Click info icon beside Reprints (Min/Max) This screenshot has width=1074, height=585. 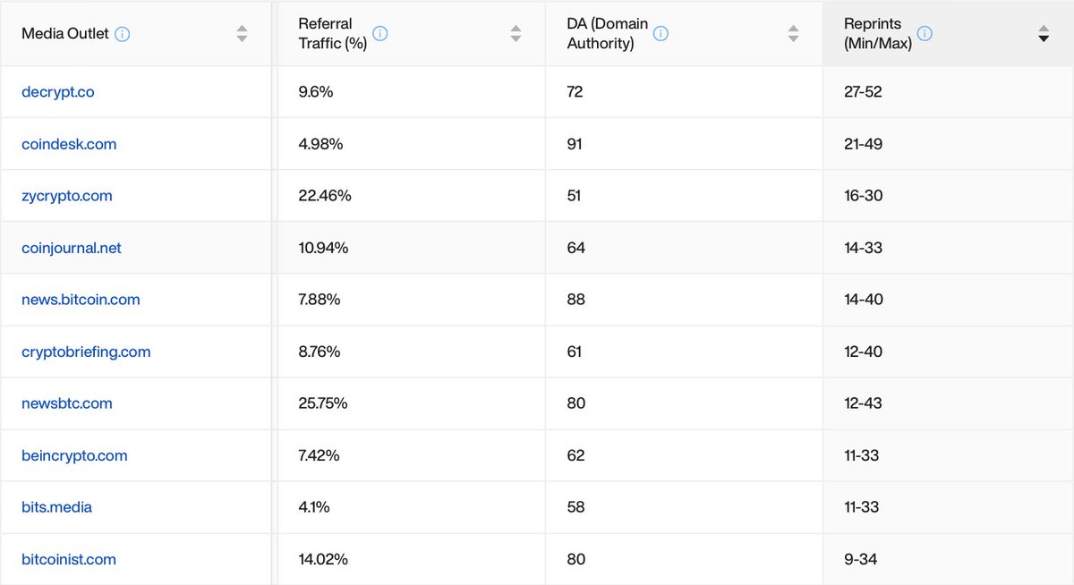tap(925, 34)
